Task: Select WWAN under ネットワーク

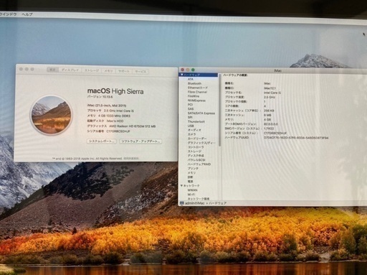Action: coord(192,190)
